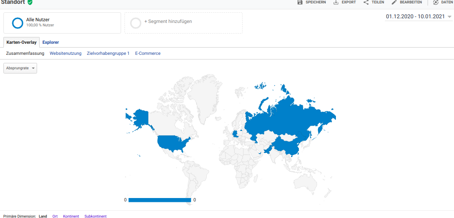Viewport: 454px width, 218px height.
Task: Click the Teilen share icon
Action: (366, 2)
